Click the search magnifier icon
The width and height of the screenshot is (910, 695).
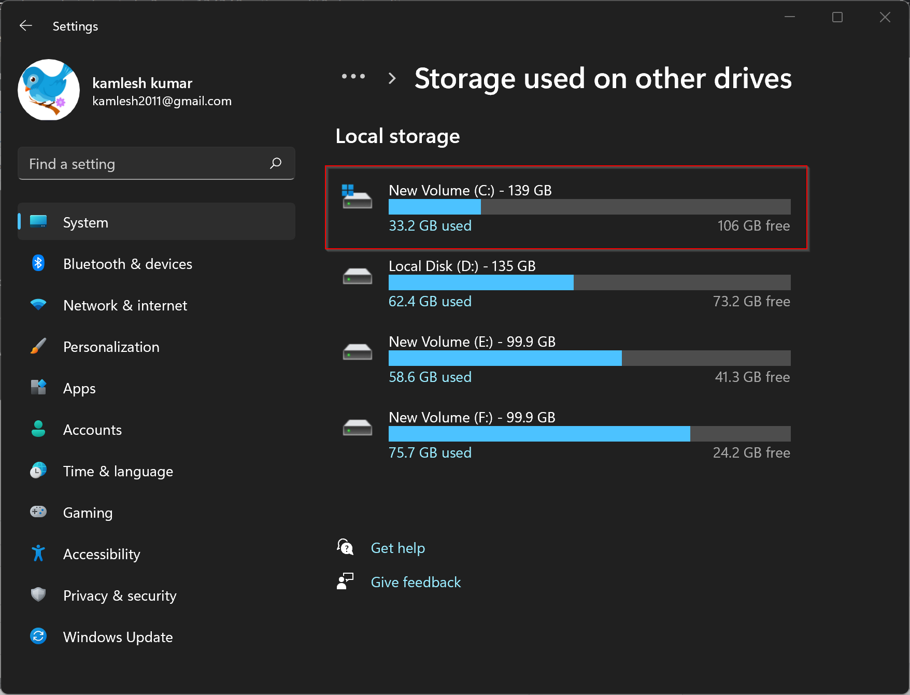[276, 164]
